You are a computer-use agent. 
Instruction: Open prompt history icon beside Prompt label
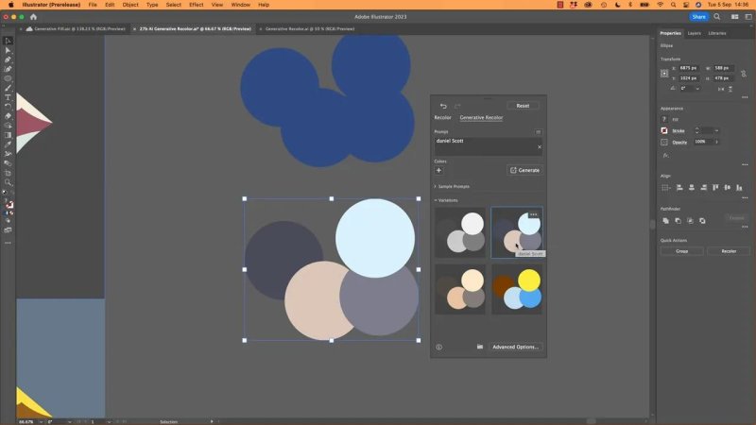[538, 132]
